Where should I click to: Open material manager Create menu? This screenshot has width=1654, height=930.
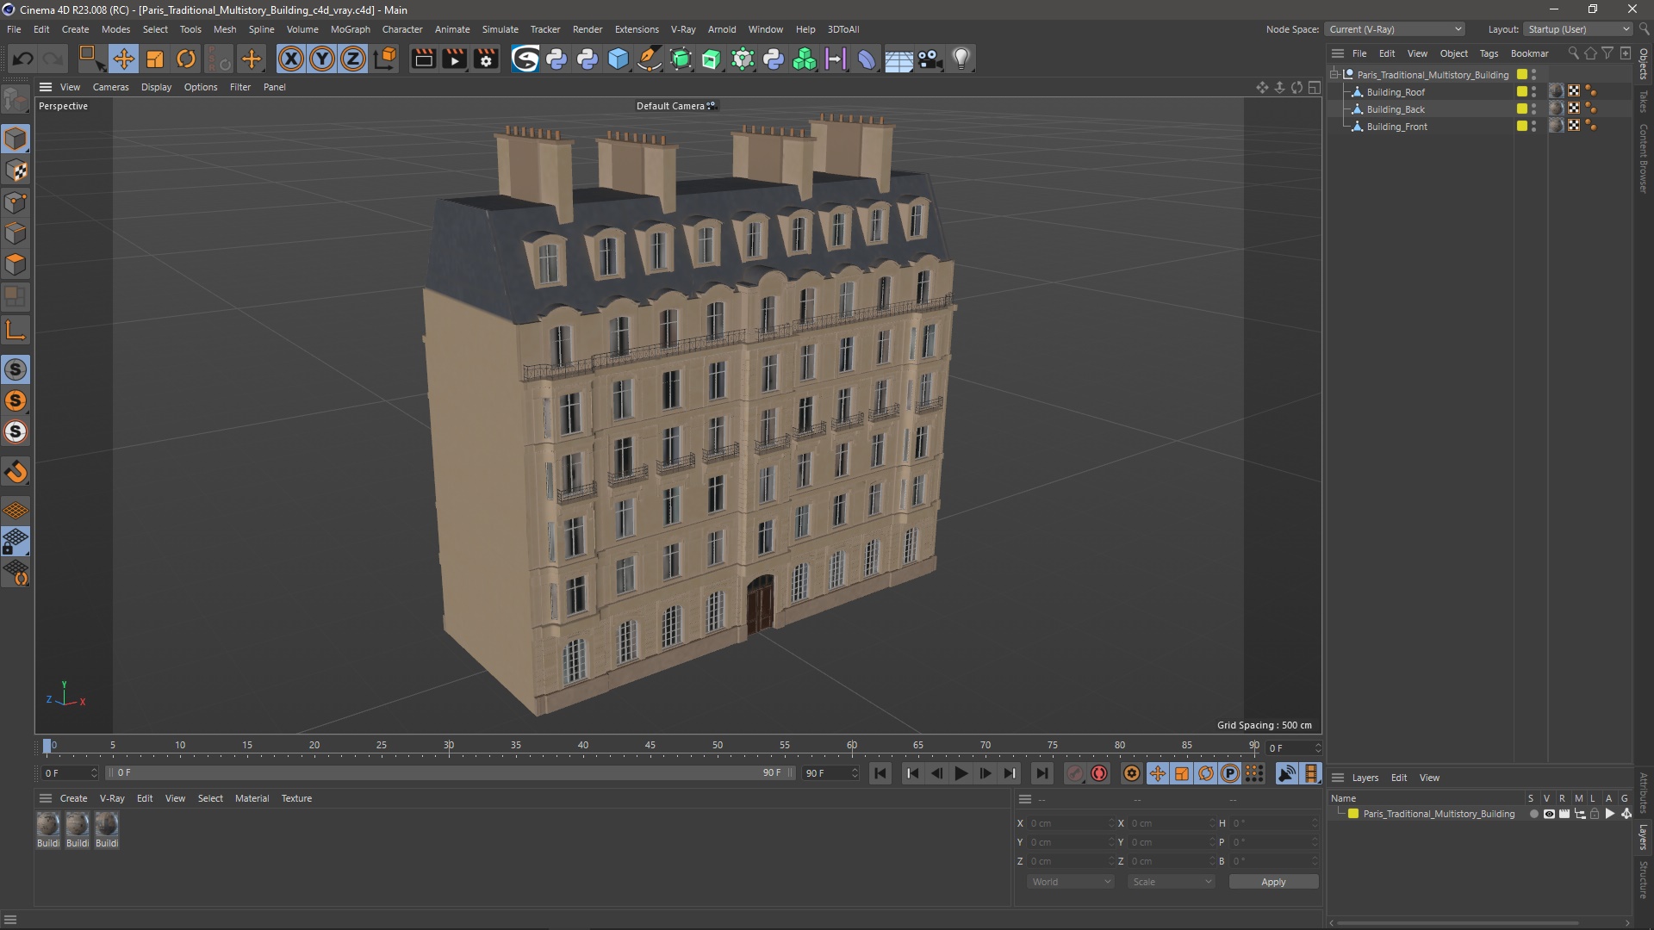(73, 798)
